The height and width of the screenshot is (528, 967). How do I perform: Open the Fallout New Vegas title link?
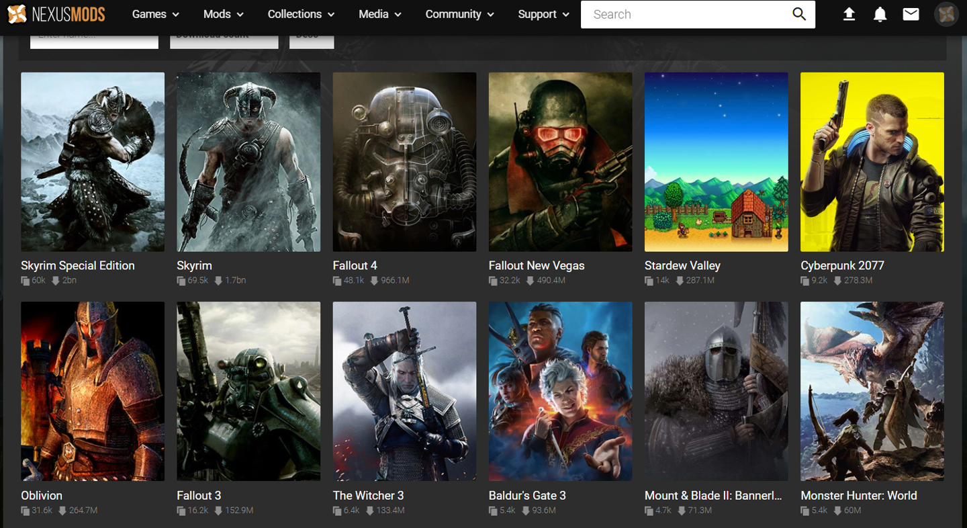(x=537, y=265)
